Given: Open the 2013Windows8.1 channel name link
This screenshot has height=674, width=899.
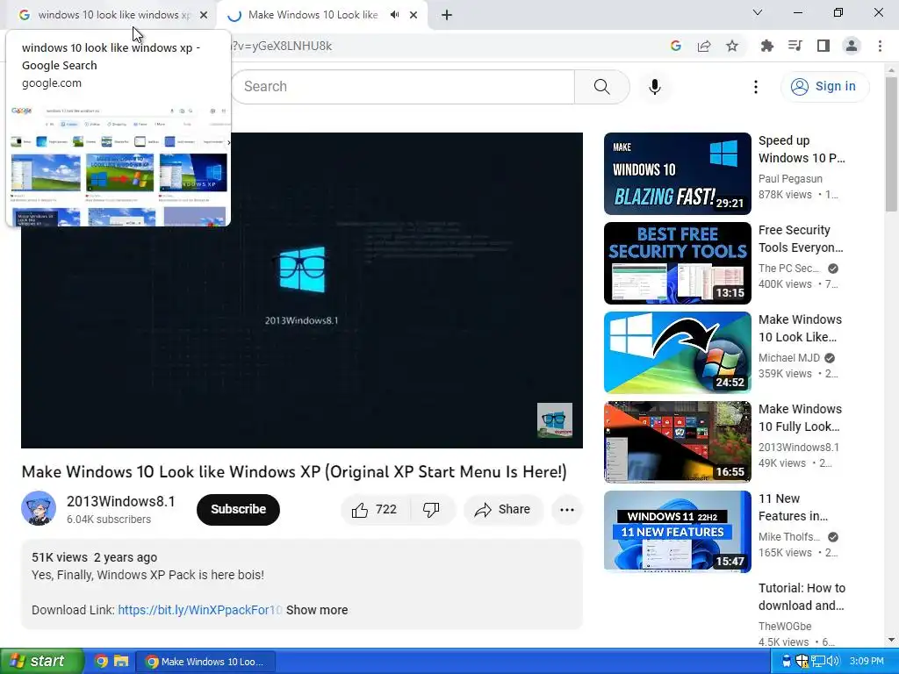Looking at the screenshot, I should coord(121,501).
